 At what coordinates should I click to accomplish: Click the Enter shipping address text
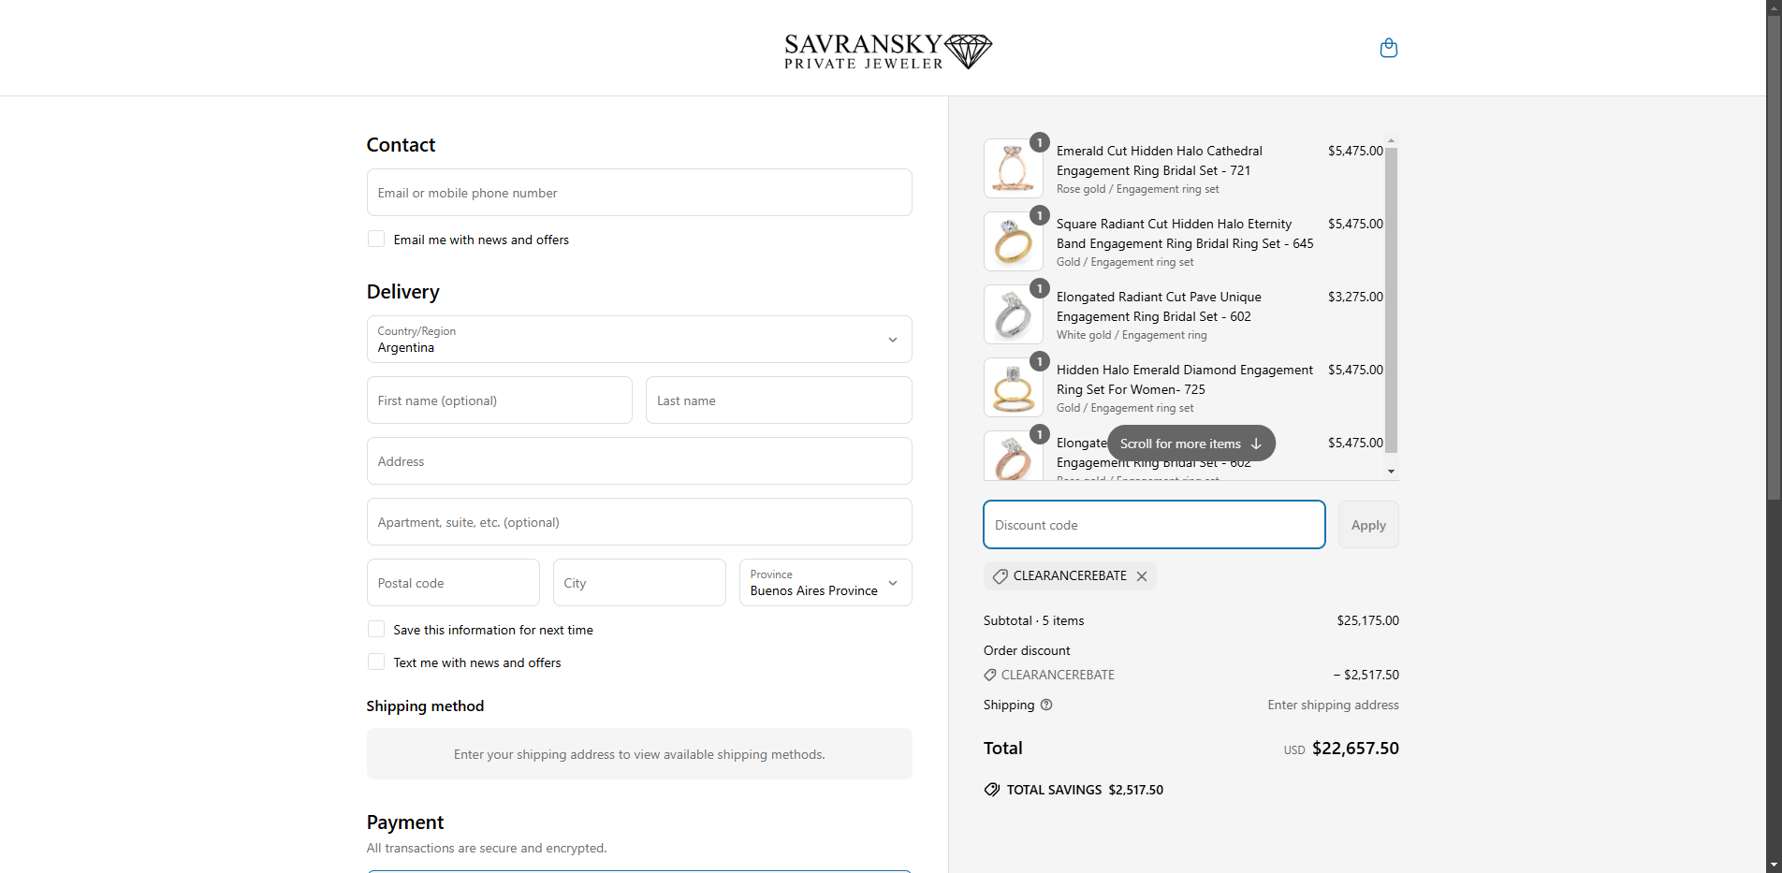pos(1333,705)
